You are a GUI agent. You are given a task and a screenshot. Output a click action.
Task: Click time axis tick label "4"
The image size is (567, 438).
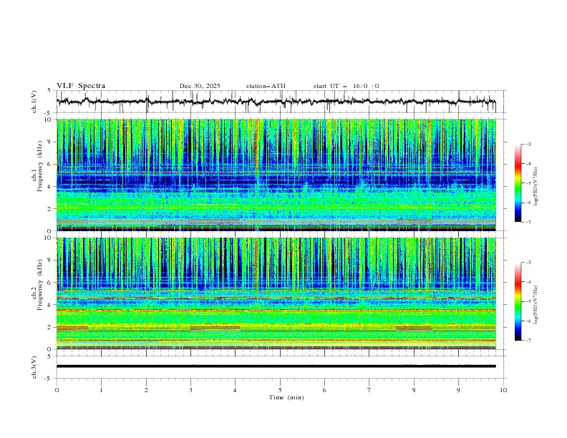[235, 390]
